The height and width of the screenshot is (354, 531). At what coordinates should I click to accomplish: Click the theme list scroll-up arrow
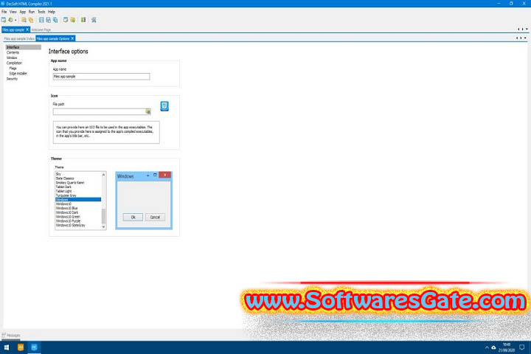pyautogui.click(x=104, y=175)
